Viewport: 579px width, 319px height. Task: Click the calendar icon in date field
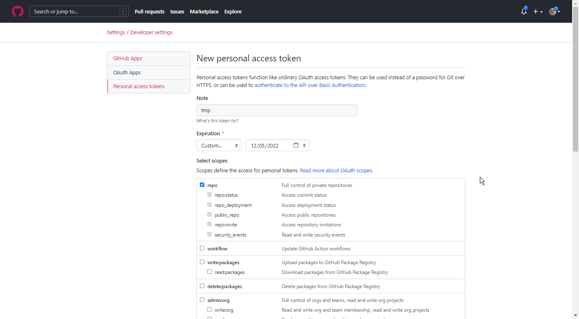pyautogui.click(x=296, y=145)
